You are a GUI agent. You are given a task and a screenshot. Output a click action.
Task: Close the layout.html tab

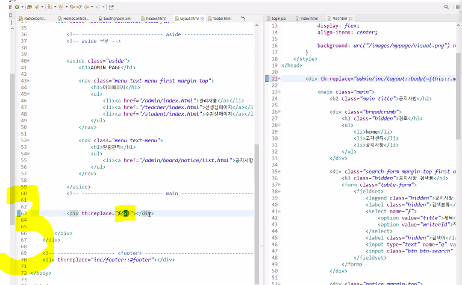[x=202, y=19]
